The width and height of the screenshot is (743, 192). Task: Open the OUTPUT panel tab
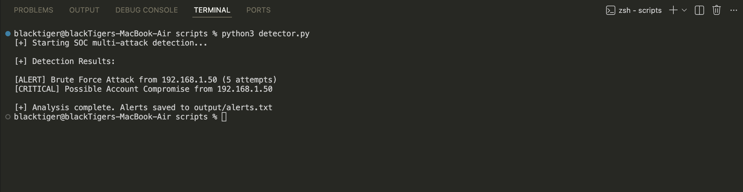84,10
